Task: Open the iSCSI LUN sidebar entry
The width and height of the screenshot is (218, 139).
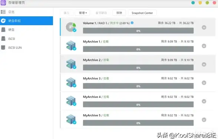Action: point(26,47)
